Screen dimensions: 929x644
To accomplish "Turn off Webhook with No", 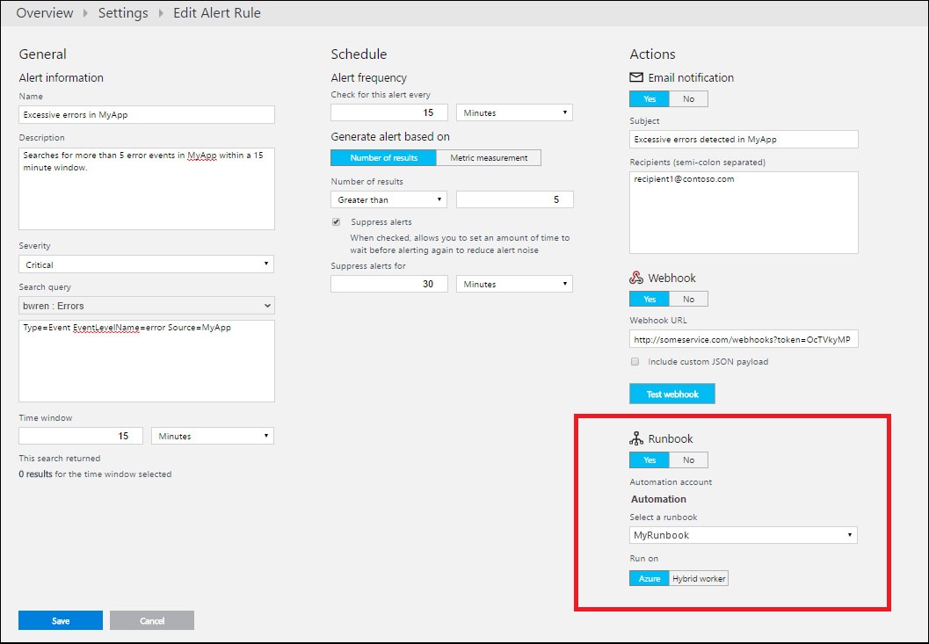I will 688,299.
